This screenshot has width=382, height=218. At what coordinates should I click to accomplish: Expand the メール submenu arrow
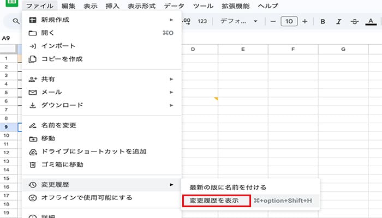(x=171, y=92)
